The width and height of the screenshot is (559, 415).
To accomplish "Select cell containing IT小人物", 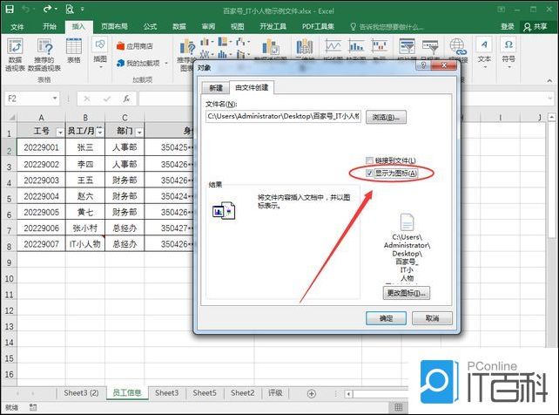I will click(85, 244).
